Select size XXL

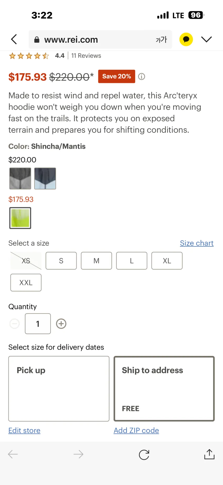click(x=26, y=283)
